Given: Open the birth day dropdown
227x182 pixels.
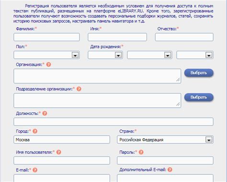Looking at the screenshot, I should click(x=105, y=55).
